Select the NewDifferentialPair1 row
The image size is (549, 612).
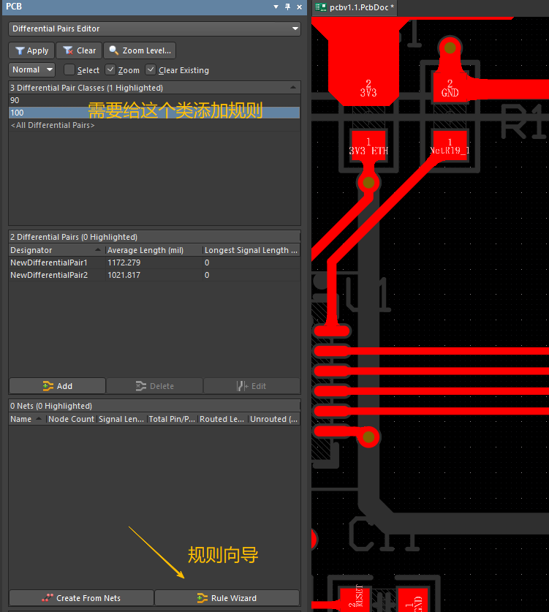(x=154, y=262)
